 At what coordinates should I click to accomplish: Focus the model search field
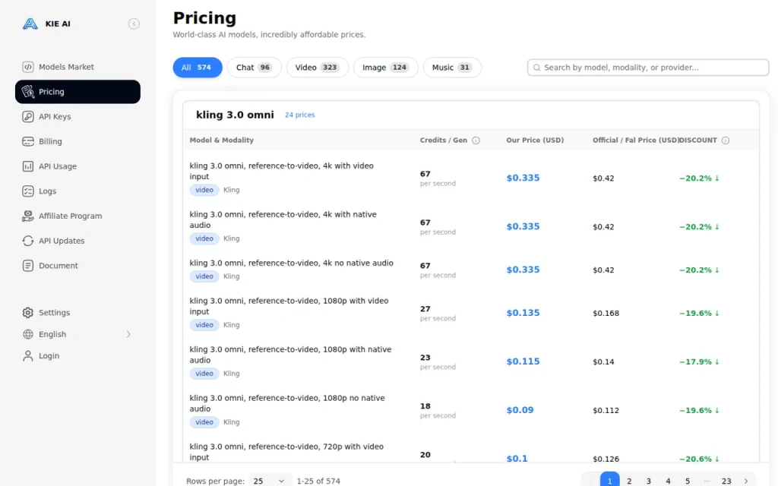[648, 68]
